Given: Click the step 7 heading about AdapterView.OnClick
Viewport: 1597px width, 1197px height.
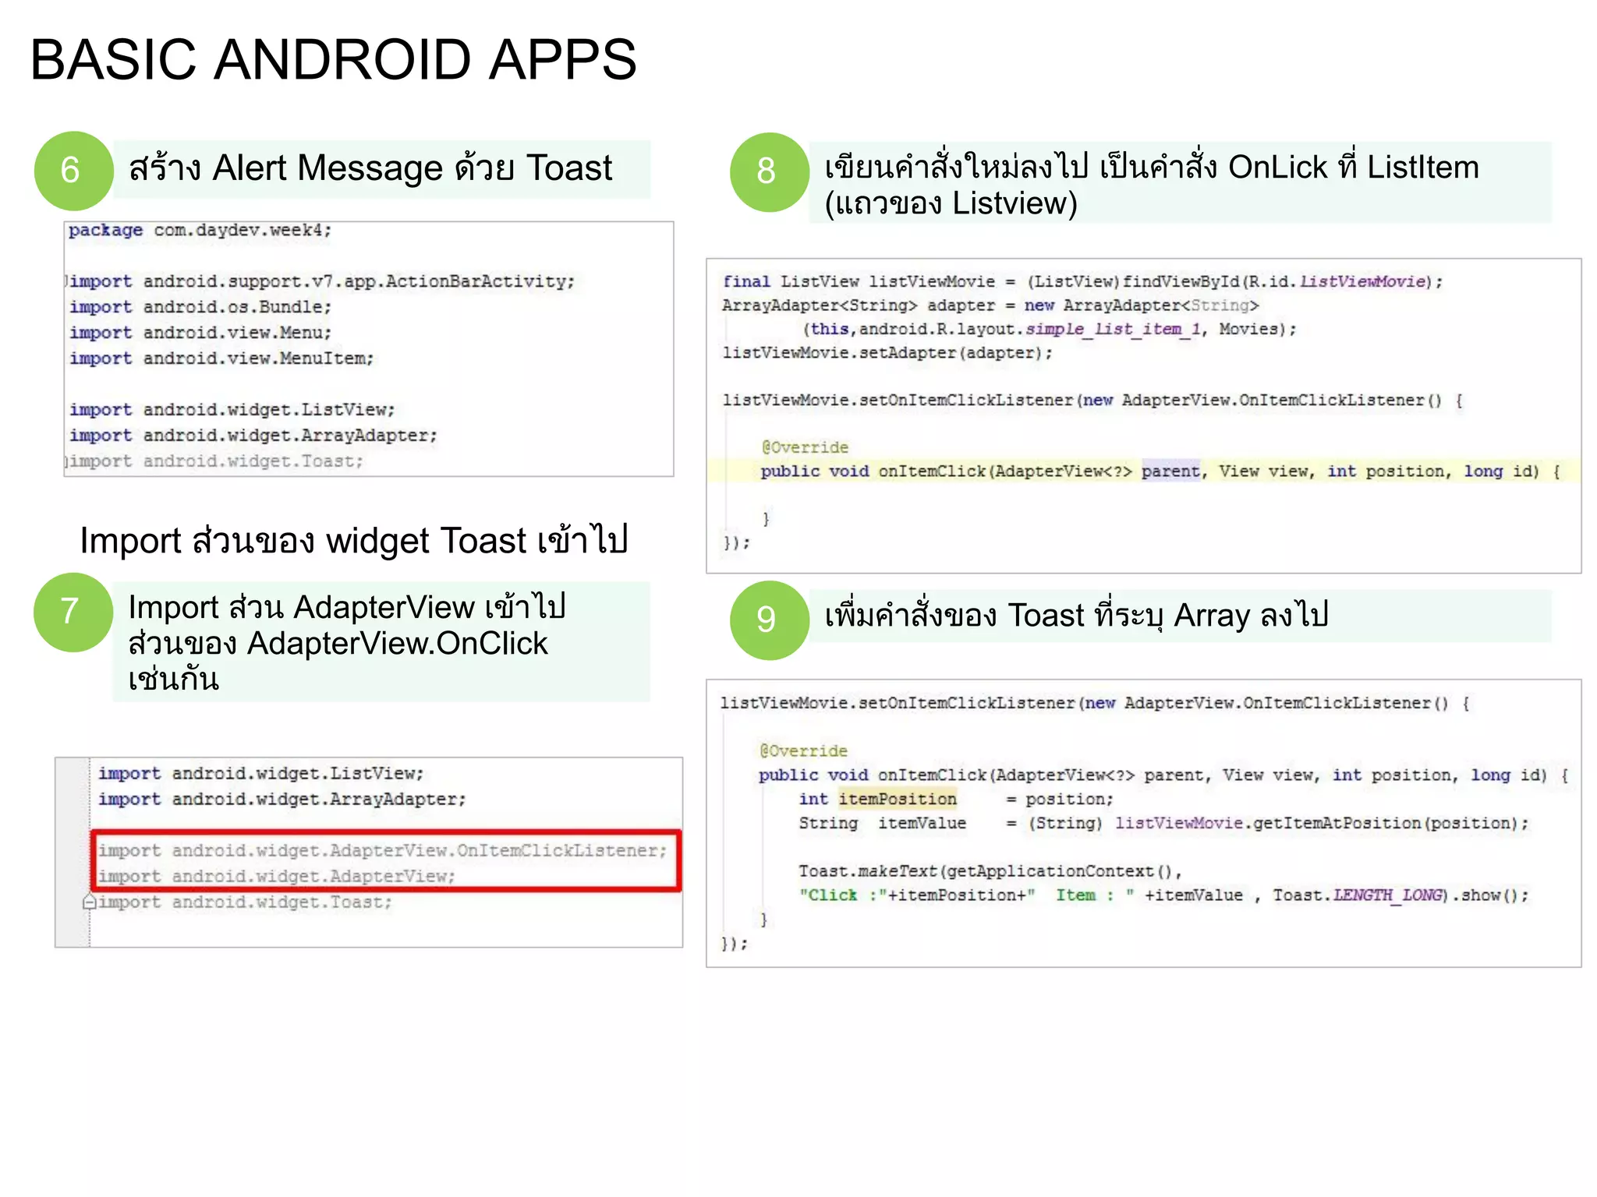Looking at the screenshot, I should click(347, 642).
